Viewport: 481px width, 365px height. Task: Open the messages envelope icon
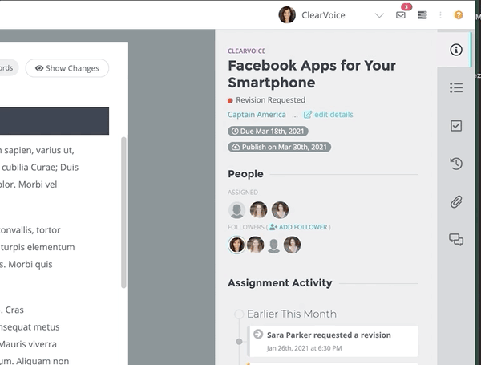point(401,15)
